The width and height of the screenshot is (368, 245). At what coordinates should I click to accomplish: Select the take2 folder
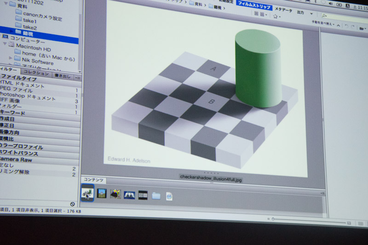click(26, 27)
